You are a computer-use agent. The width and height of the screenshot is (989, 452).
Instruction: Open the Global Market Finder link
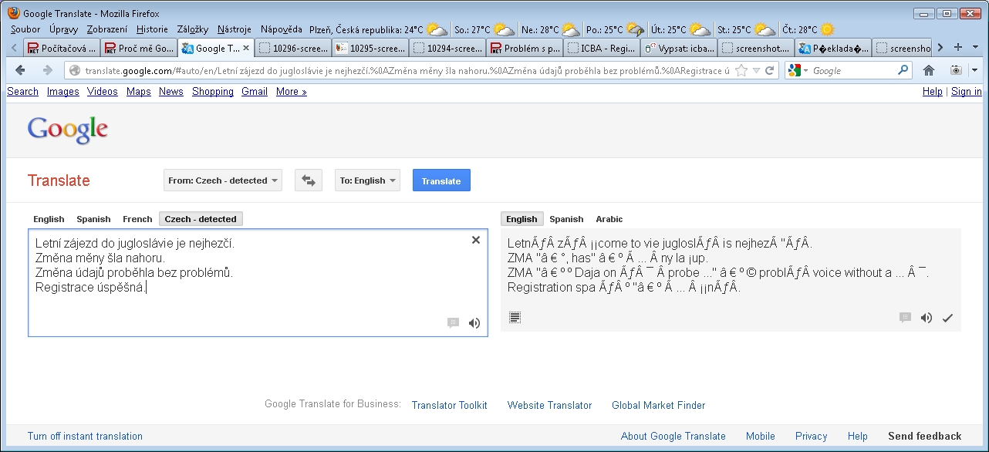point(659,405)
